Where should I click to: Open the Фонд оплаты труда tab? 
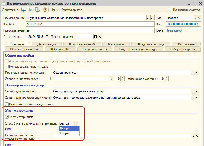(x=151, y=44)
